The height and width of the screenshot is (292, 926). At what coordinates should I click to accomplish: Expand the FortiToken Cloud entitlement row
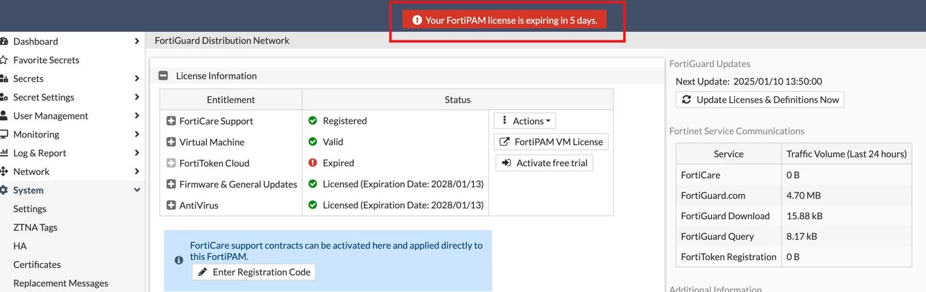click(171, 164)
